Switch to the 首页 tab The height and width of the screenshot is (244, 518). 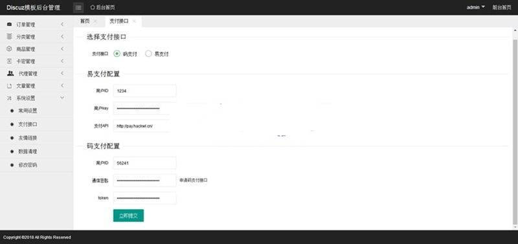[x=85, y=21]
